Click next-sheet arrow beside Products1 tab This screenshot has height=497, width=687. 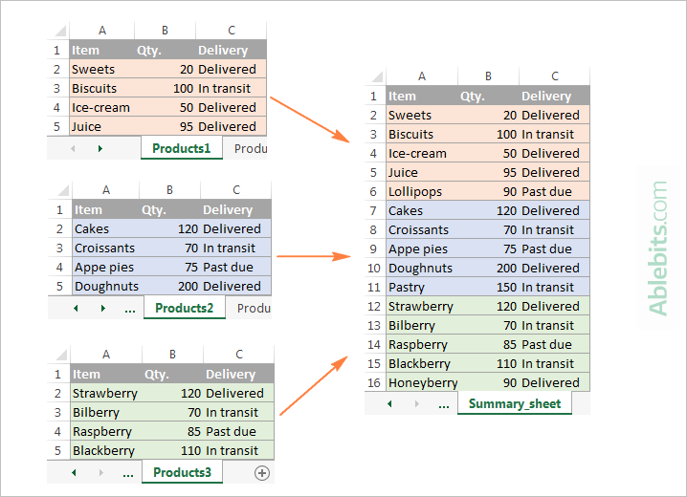[x=100, y=149]
